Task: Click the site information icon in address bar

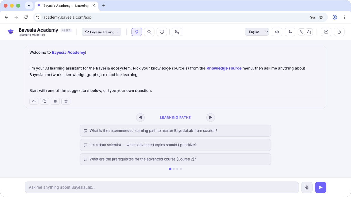Action: (38, 17)
